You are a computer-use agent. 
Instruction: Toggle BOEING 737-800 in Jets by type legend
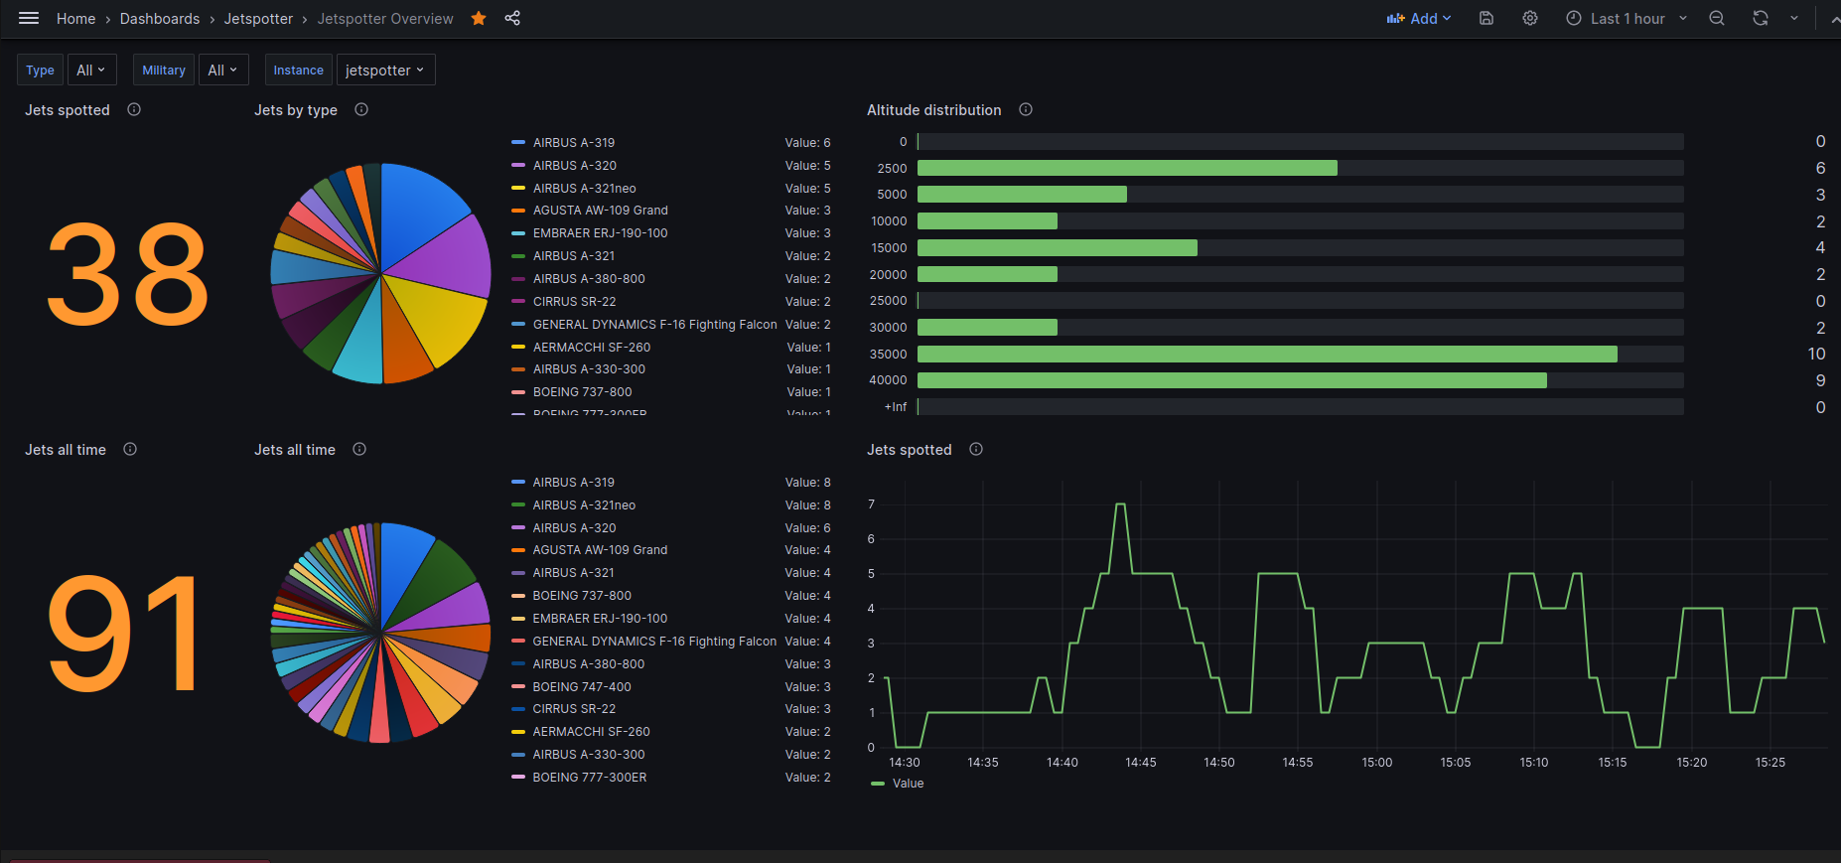583,392
